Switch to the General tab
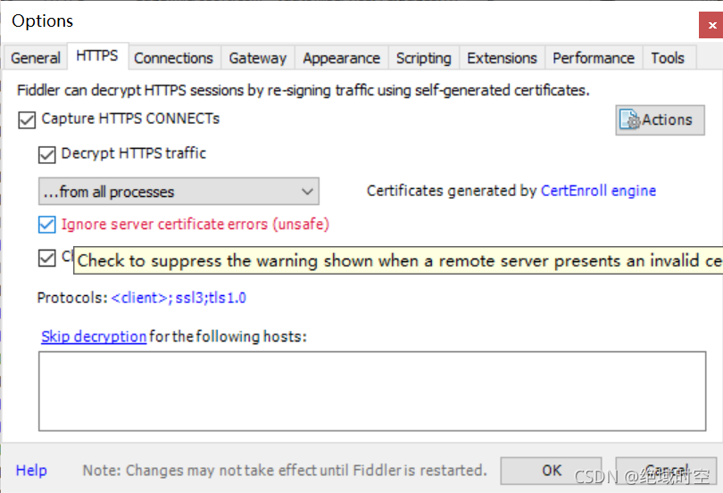The image size is (723, 493). click(x=36, y=58)
